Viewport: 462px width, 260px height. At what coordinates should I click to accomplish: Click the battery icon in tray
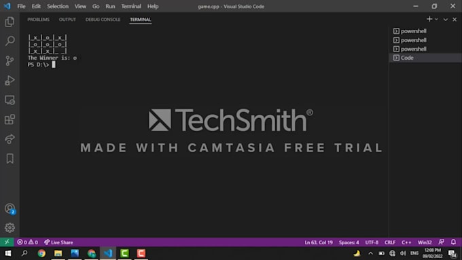tap(381, 253)
